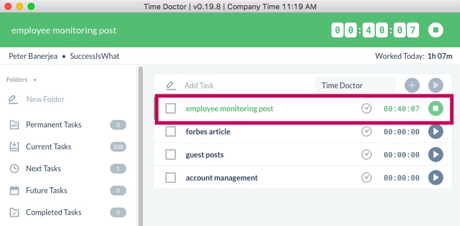Click the checkmark-circle icon for account management

(367, 178)
